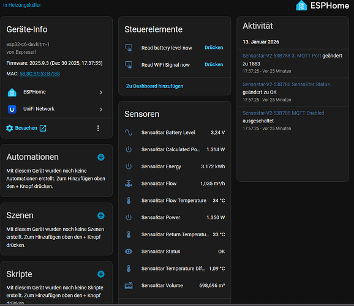
Task: Expand the ESPHome integration chevron
Action: [x=101, y=92]
